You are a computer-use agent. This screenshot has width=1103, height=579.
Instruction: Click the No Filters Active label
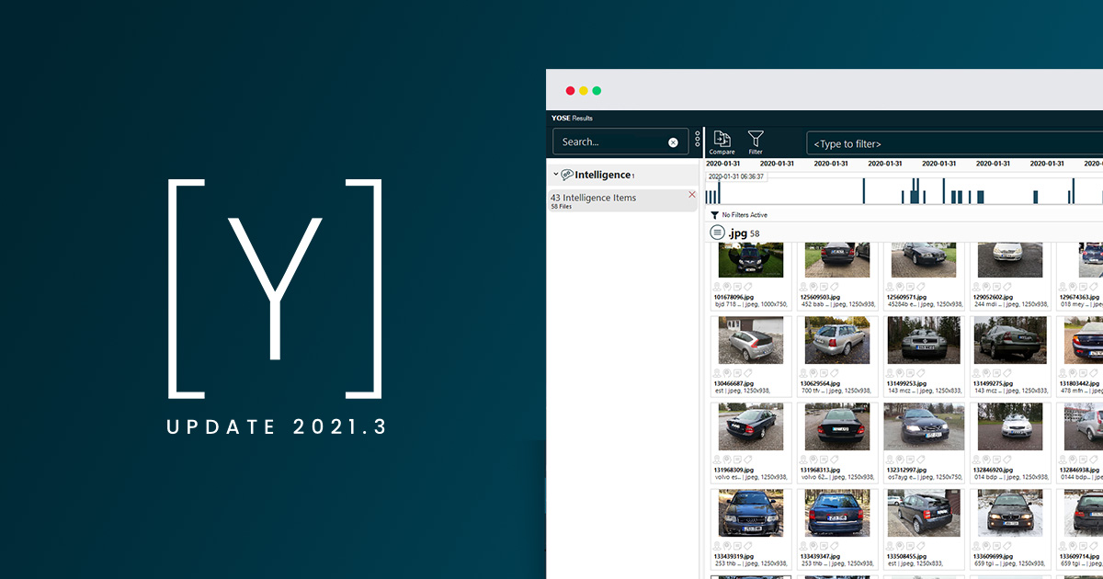745,215
